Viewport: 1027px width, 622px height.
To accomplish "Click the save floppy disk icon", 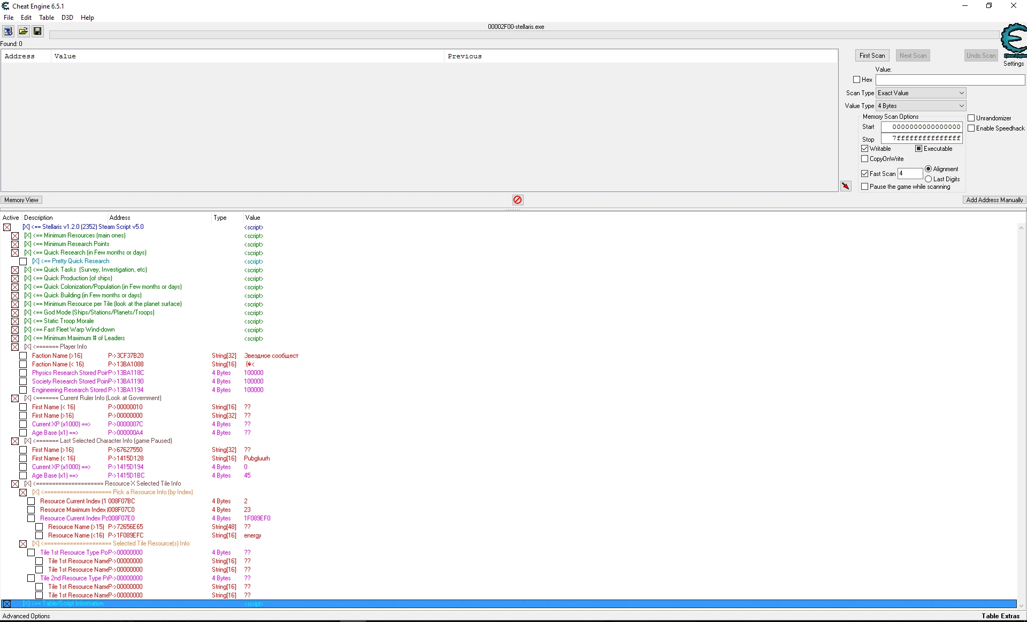I will pos(37,31).
